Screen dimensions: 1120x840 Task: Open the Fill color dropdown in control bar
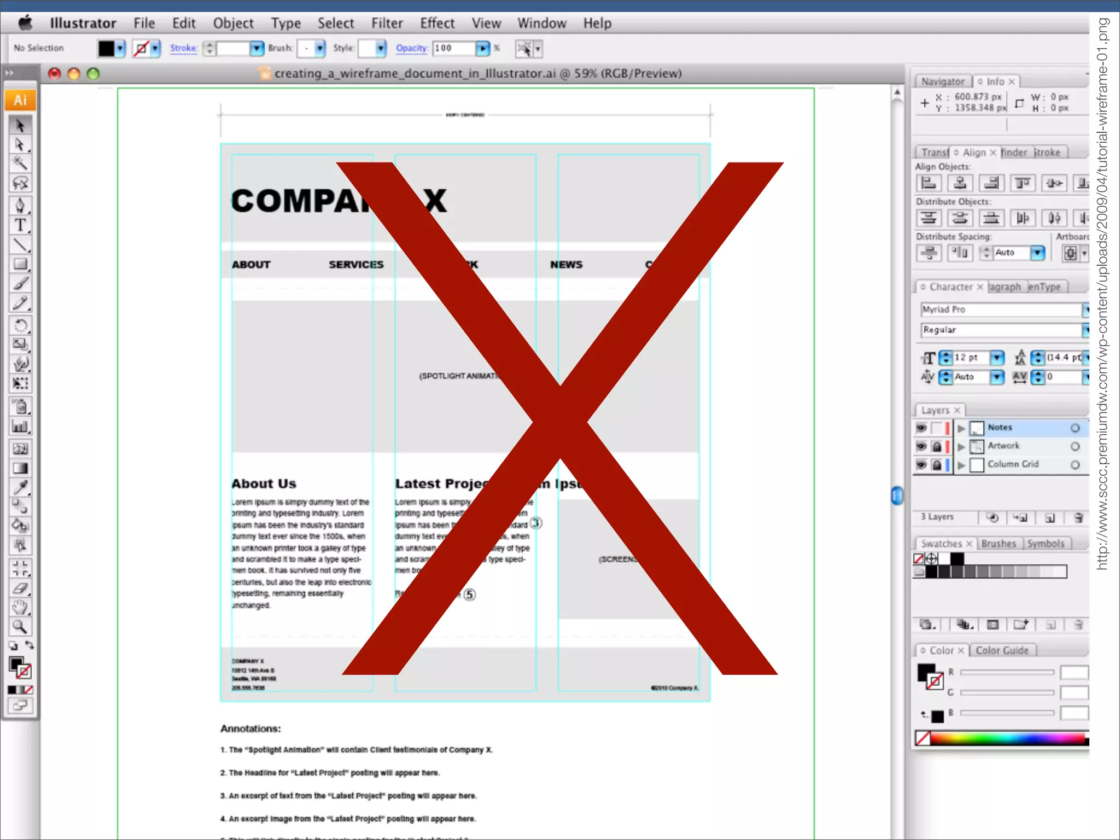(x=120, y=48)
